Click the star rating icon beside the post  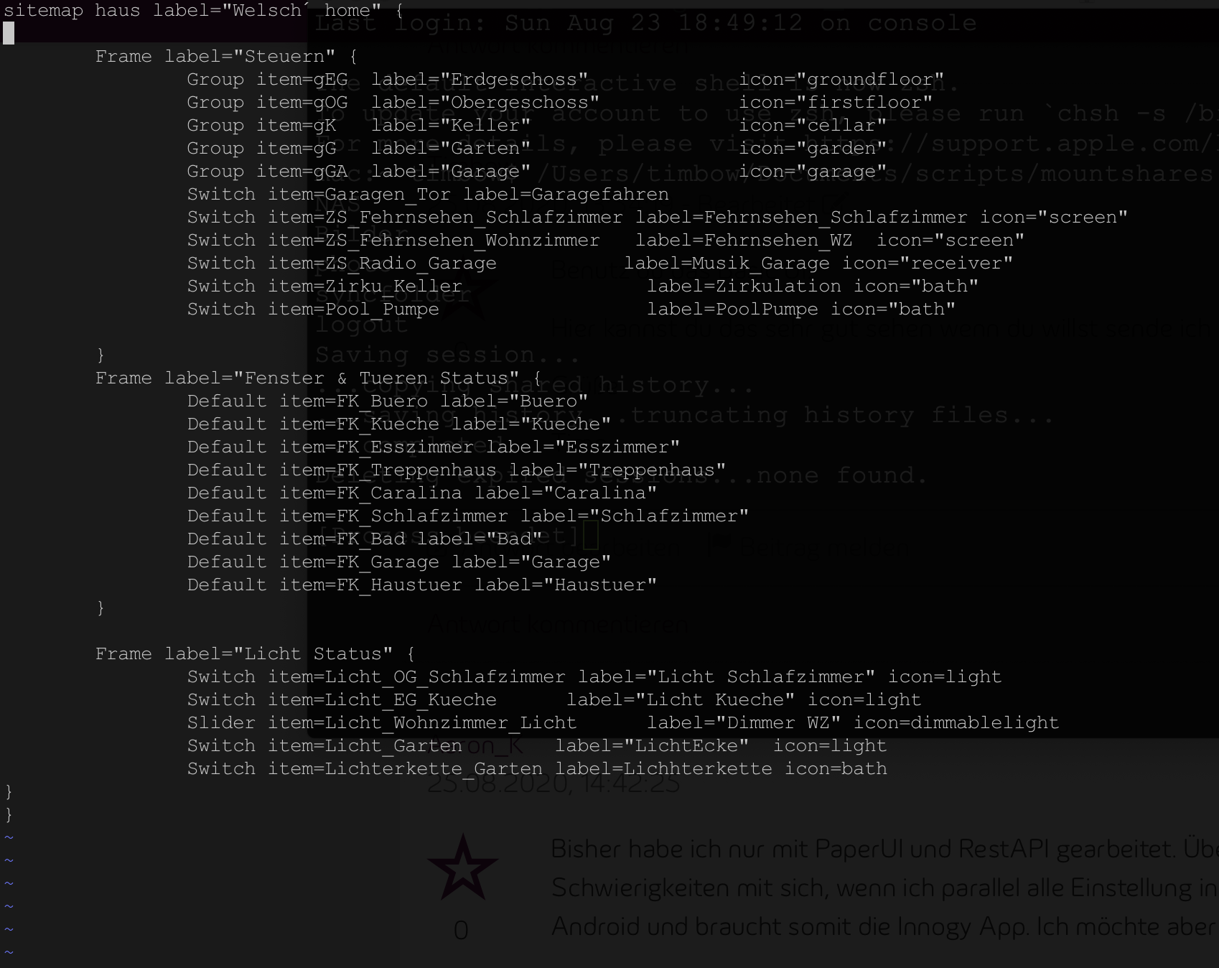tap(462, 867)
